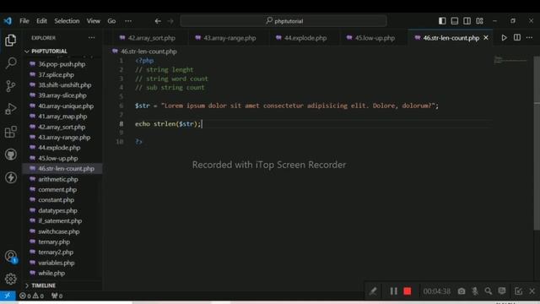Click the ports forwarded status indicator
The height and width of the screenshot is (304, 540).
click(x=57, y=296)
